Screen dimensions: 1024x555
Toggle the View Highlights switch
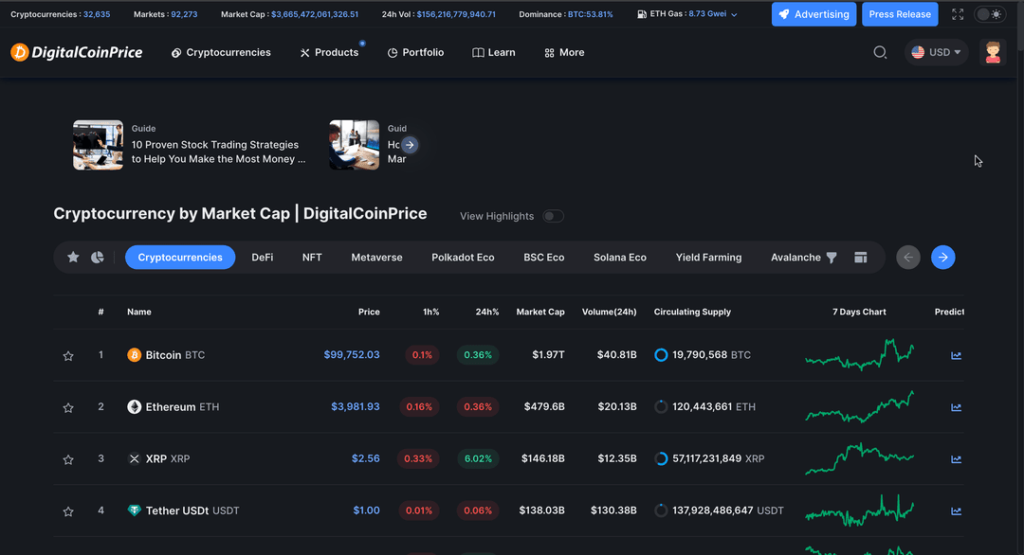click(553, 216)
